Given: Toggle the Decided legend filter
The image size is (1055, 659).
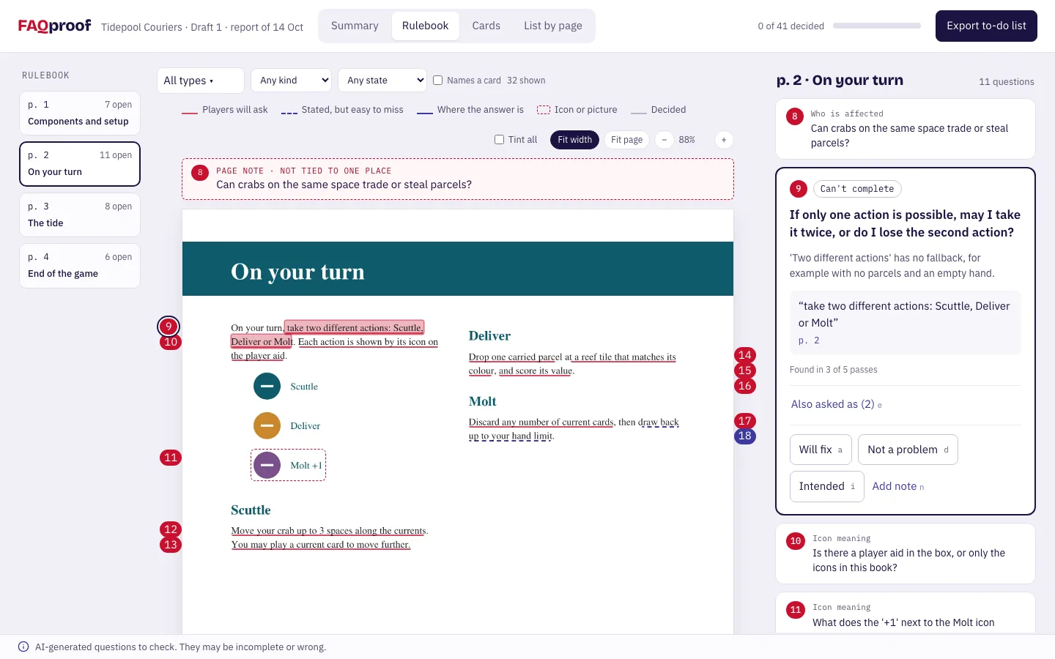Looking at the screenshot, I should click(x=659, y=110).
